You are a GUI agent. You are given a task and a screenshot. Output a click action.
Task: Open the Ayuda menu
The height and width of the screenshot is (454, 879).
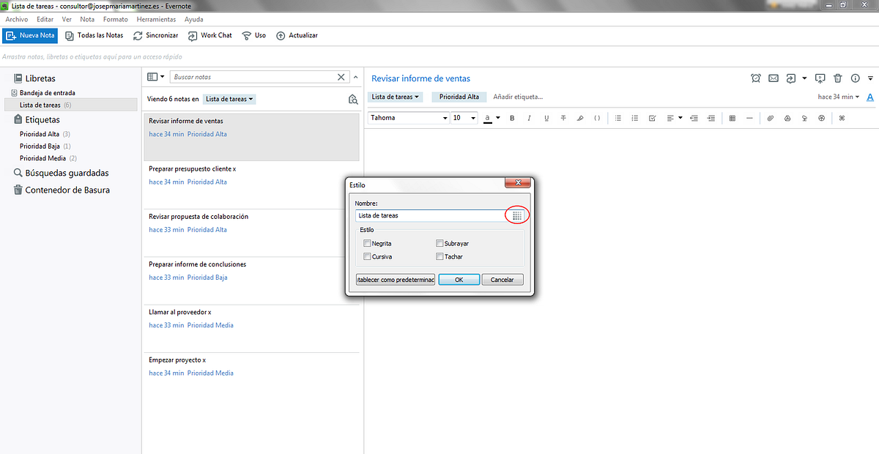(193, 19)
